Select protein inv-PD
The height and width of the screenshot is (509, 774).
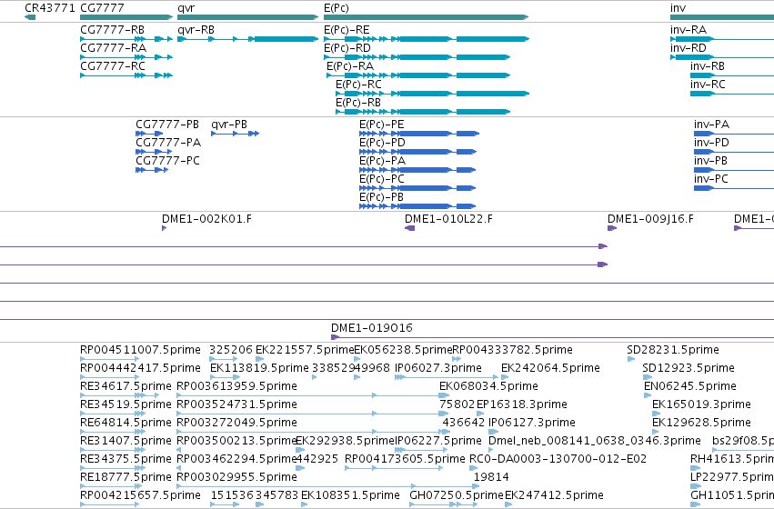point(734,152)
